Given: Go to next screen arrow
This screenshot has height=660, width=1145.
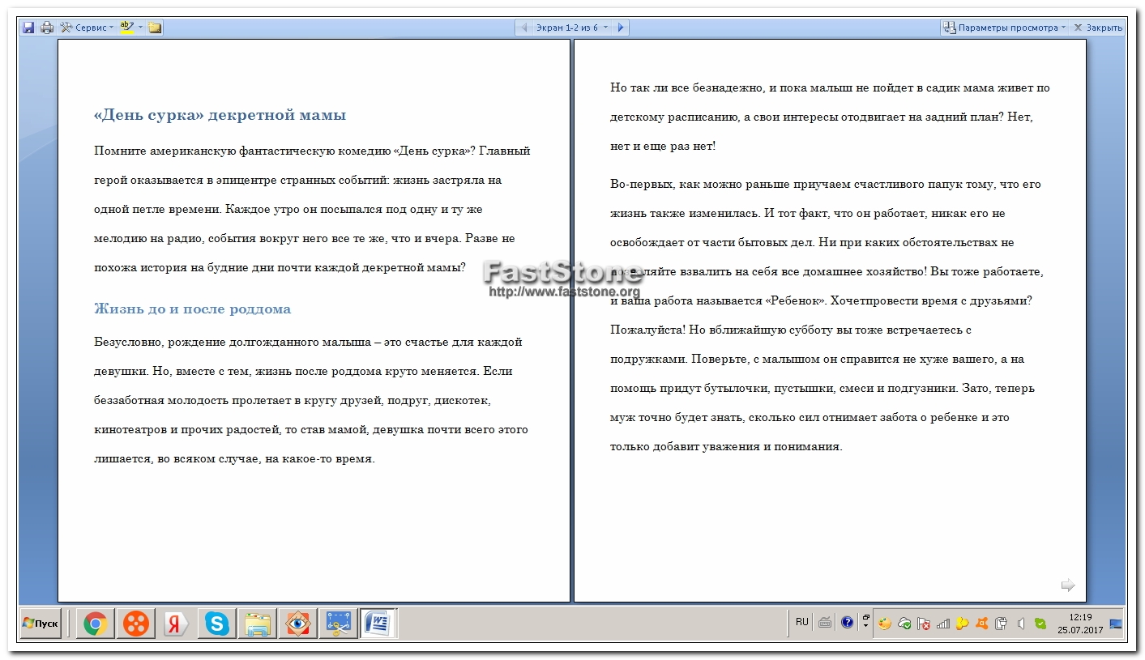Looking at the screenshot, I should click(621, 28).
